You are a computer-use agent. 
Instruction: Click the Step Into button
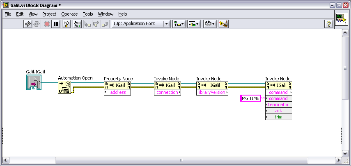pyautogui.click(x=87, y=24)
